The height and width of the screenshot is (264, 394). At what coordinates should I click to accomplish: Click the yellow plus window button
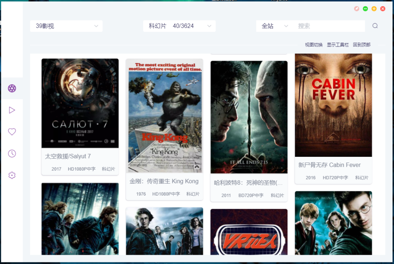click(x=374, y=9)
